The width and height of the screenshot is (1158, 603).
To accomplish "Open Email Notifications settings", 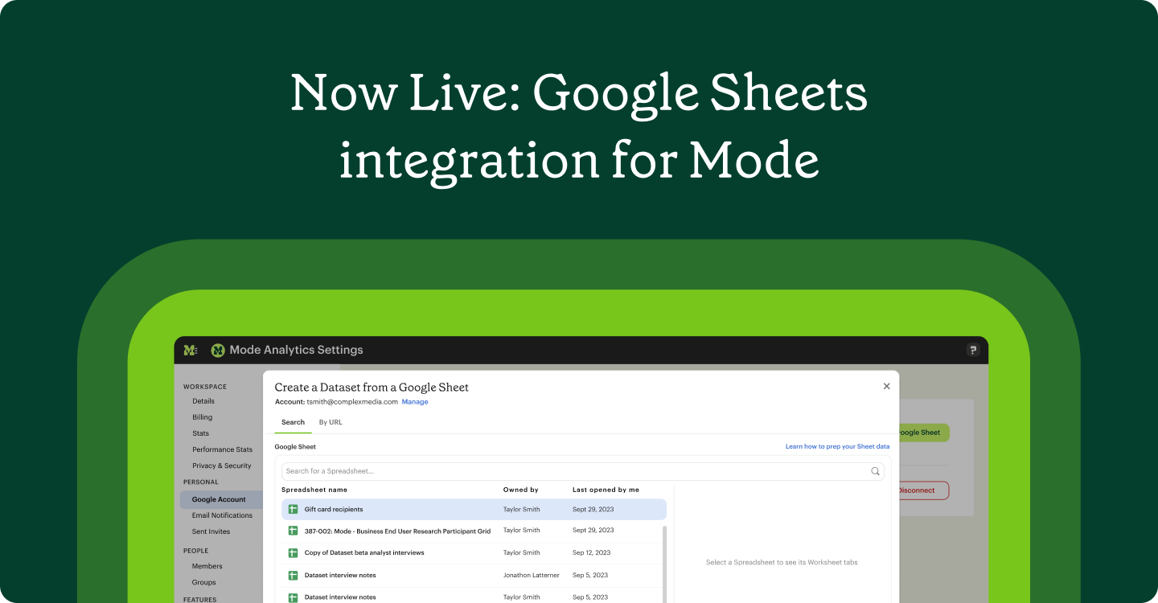I will (x=221, y=515).
